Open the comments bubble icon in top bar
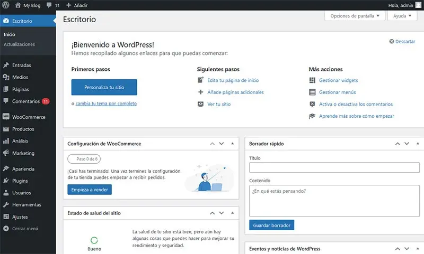 (49, 5)
